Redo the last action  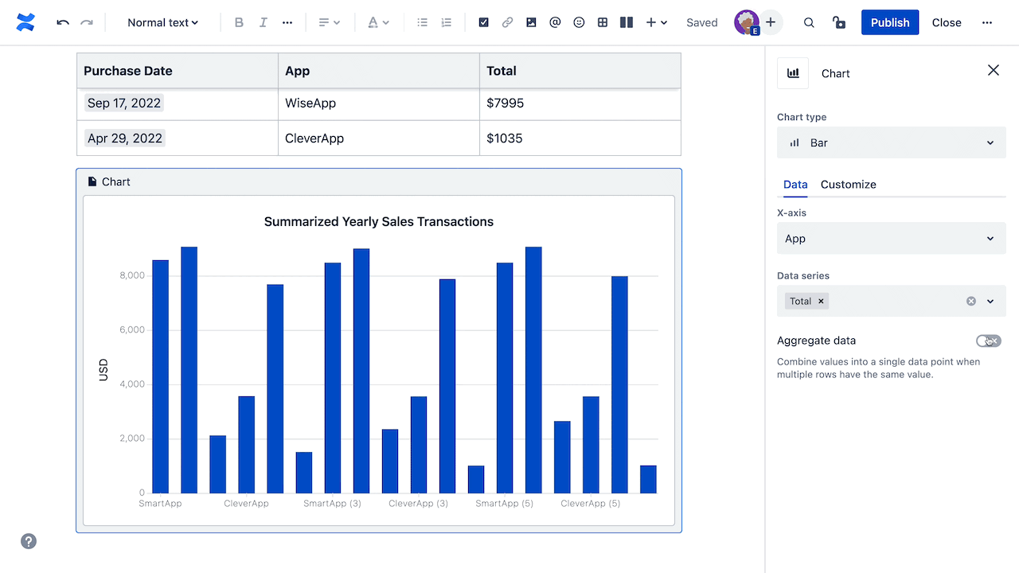pos(87,22)
